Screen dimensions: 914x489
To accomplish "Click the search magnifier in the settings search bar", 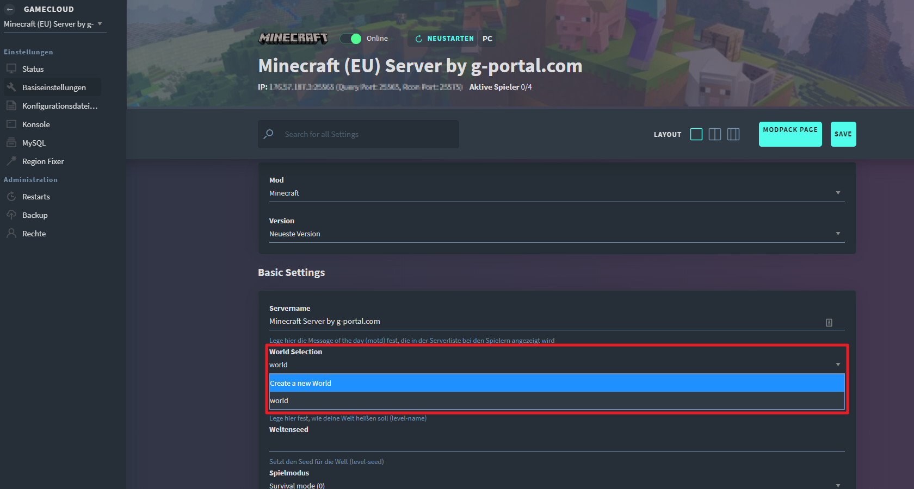I will [x=269, y=134].
